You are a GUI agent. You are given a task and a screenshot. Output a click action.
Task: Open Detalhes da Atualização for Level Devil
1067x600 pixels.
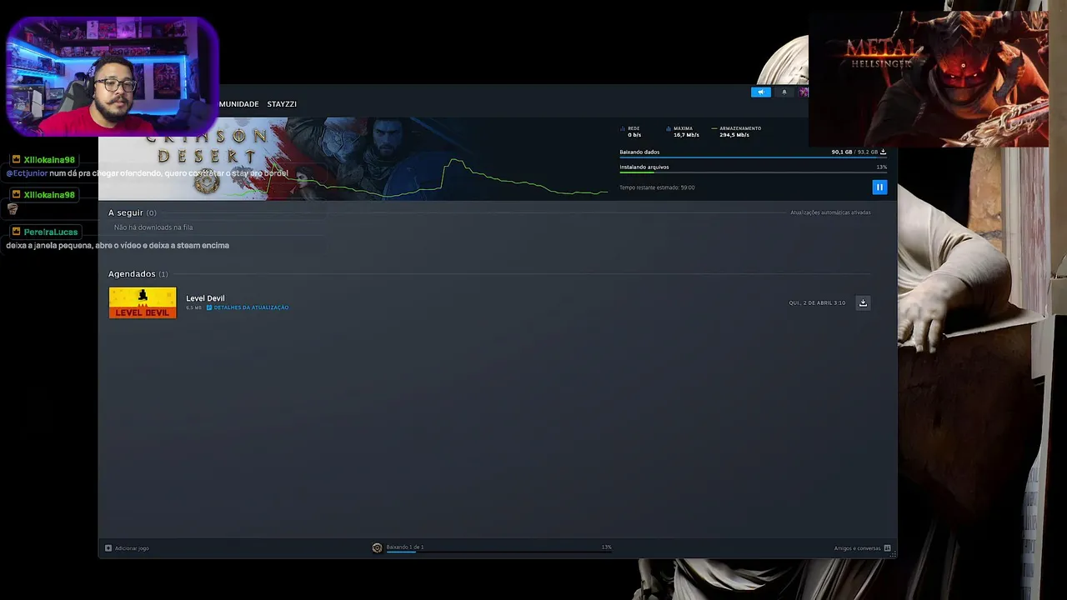pyautogui.click(x=248, y=307)
